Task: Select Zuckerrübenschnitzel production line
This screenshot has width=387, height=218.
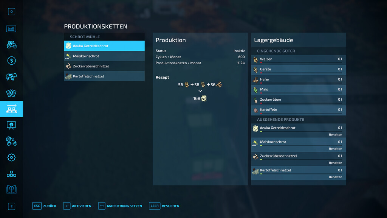Action: pyautogui.click(x=104, y=66)
